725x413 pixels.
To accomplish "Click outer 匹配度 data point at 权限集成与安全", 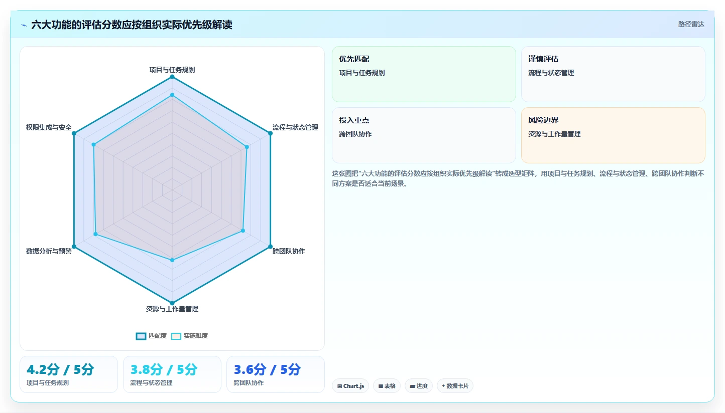I will click(74, 133).
